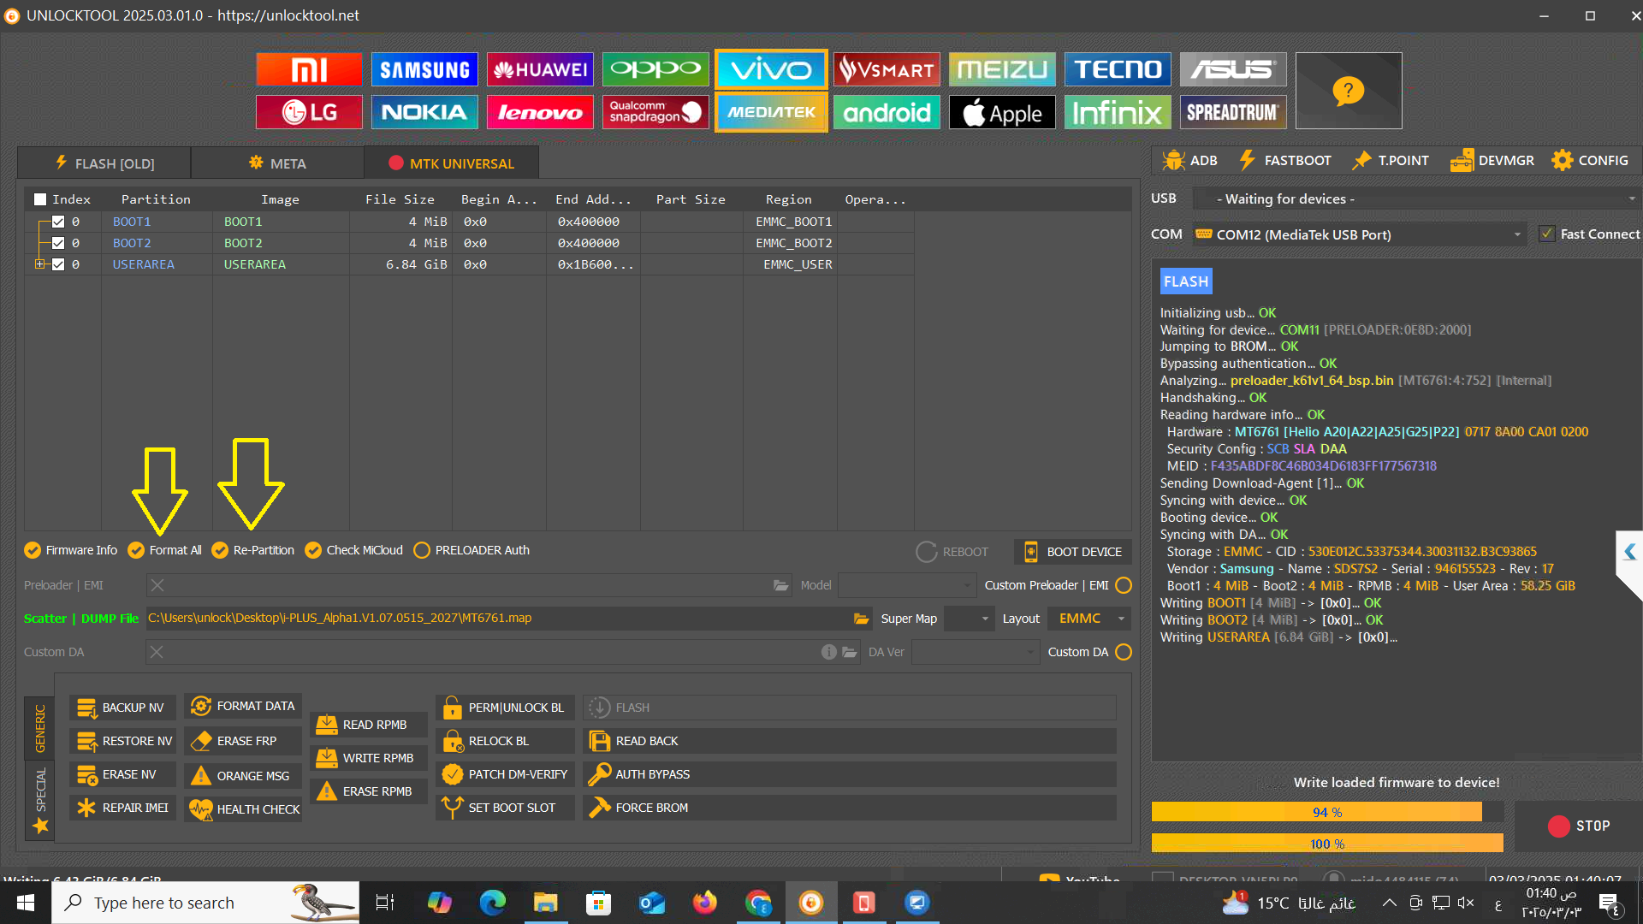Open the Spreadtrum brand module

point(1233,112)
